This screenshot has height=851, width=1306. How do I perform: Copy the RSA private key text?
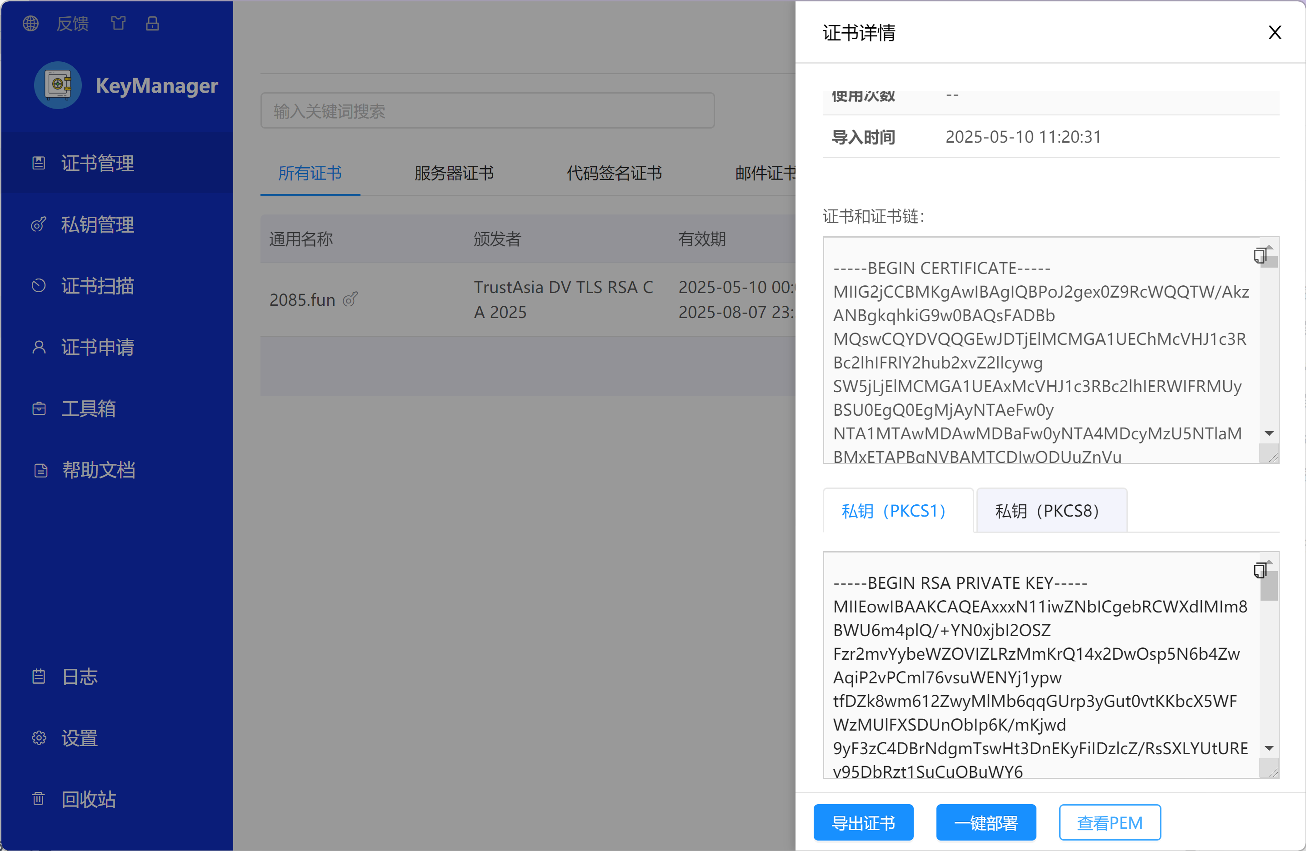pyautogui.click(x=1259, y=570)
